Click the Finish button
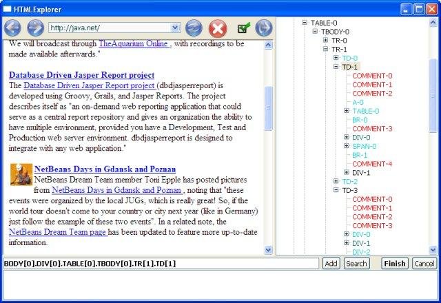Viewport: 441px width, 303px height. [x=395, y=263]
